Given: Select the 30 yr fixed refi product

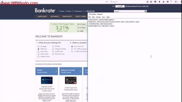Looking at the screenshot, I should [72, 46].
